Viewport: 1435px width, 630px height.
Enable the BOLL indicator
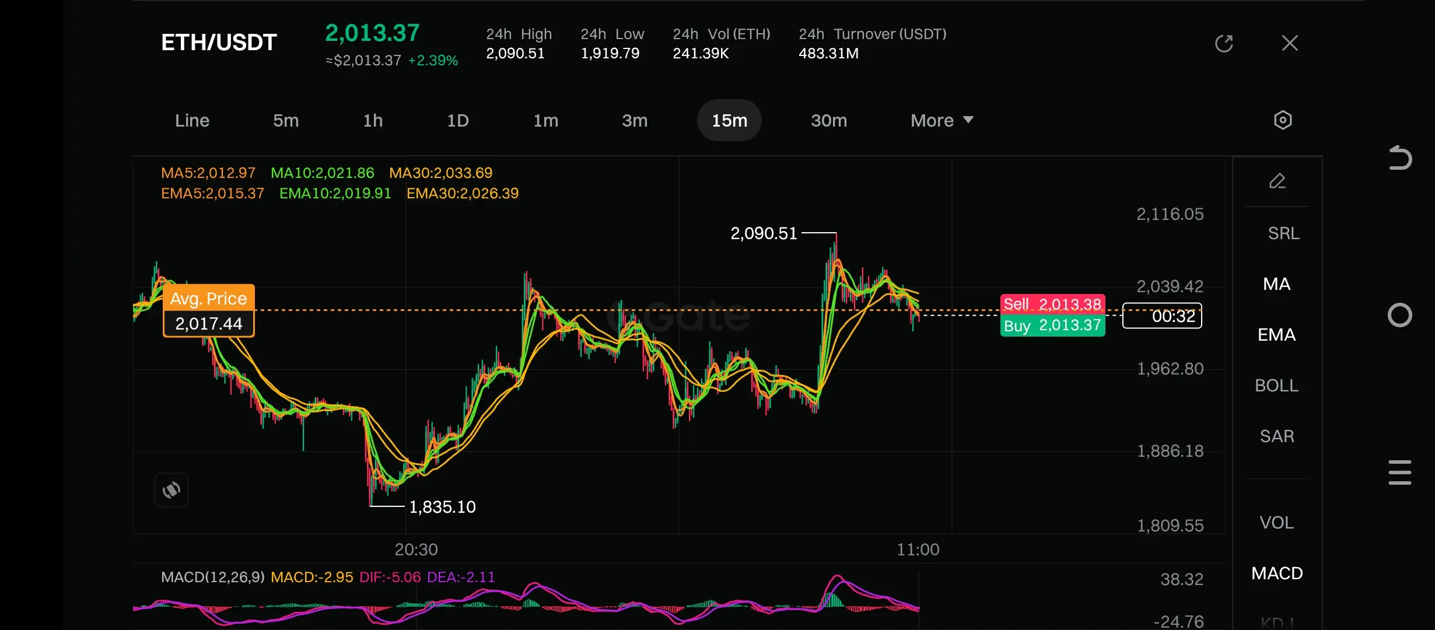pyautogui.click(x=1276, y=386)
